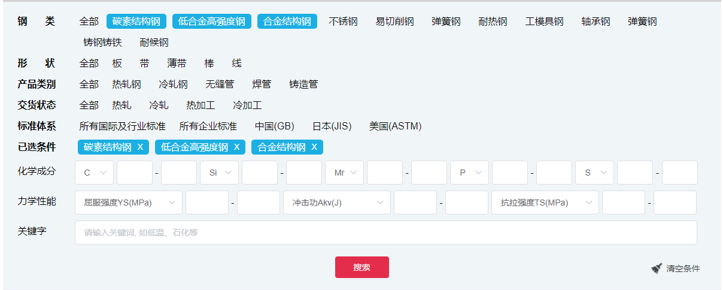The height and width of the screenshot is (290, 723).
Task: Click the minimum value field after Si dropdown
Action: click(x=260, y=173)
